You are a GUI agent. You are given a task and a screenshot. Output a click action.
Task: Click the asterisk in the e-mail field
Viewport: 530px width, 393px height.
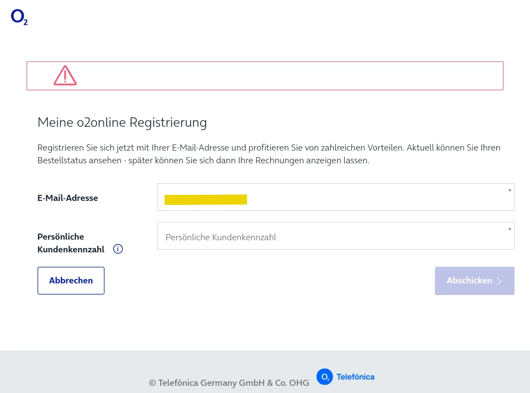(x=510, y=190)
